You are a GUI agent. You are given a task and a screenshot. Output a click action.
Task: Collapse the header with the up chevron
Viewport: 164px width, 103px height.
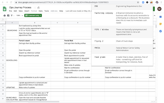155,15
